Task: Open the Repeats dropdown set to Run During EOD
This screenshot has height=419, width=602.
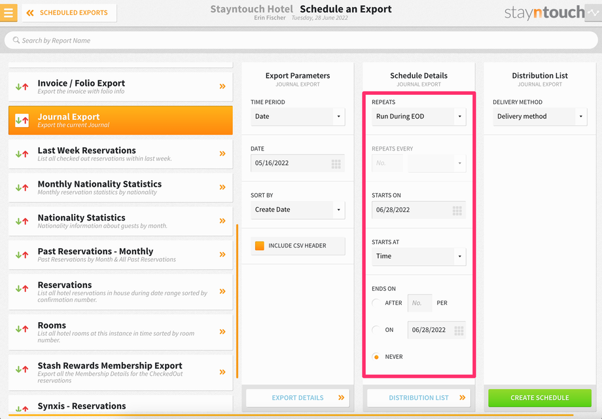Action: [419, 117]
